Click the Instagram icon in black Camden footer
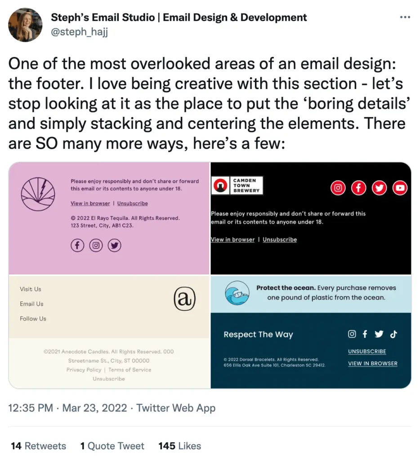Image resolution: width=420 pixels, height=460 pixels. 338,187
